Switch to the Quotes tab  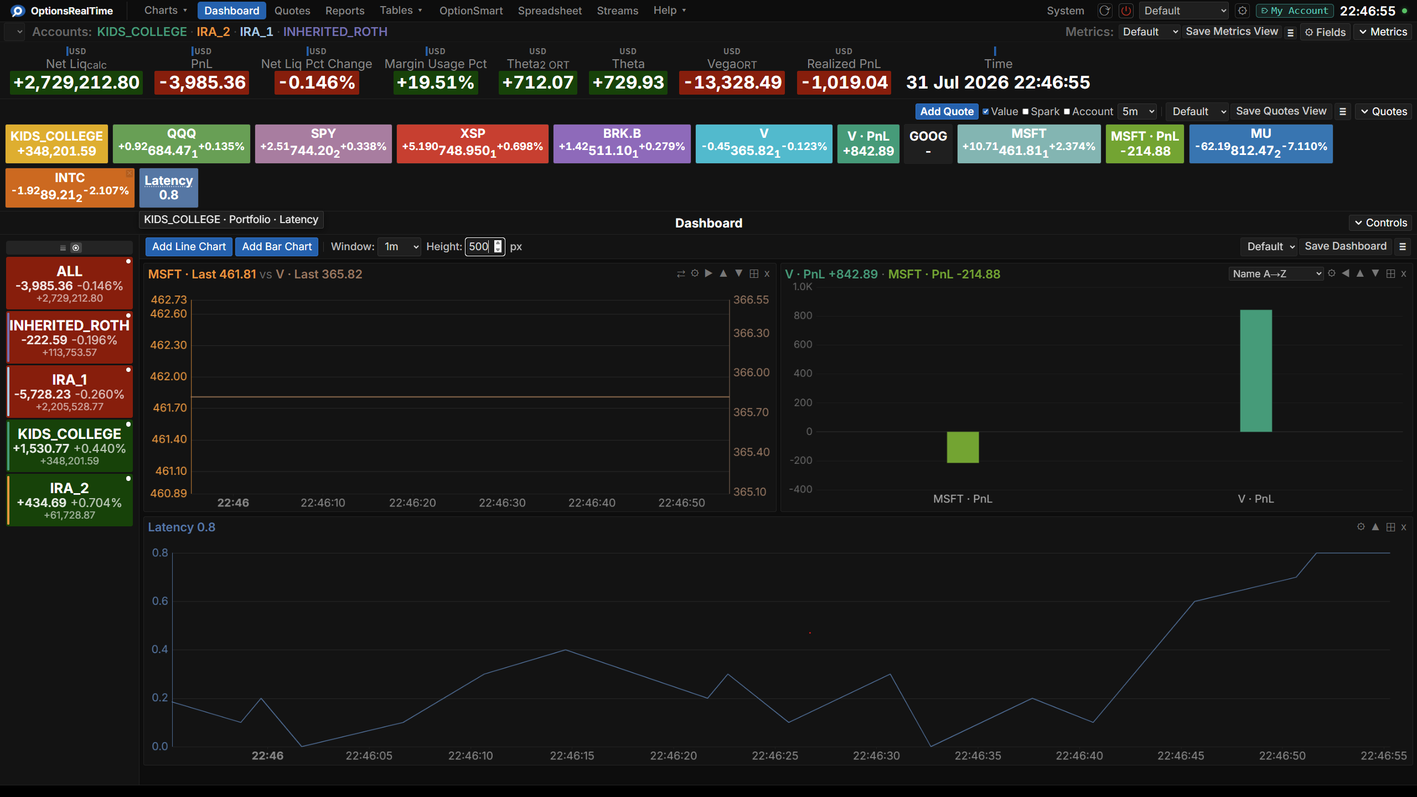292,11
